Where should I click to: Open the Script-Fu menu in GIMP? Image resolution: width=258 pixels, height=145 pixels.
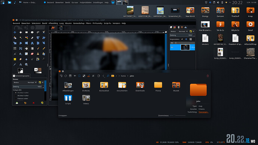click(x=107, y=23)
